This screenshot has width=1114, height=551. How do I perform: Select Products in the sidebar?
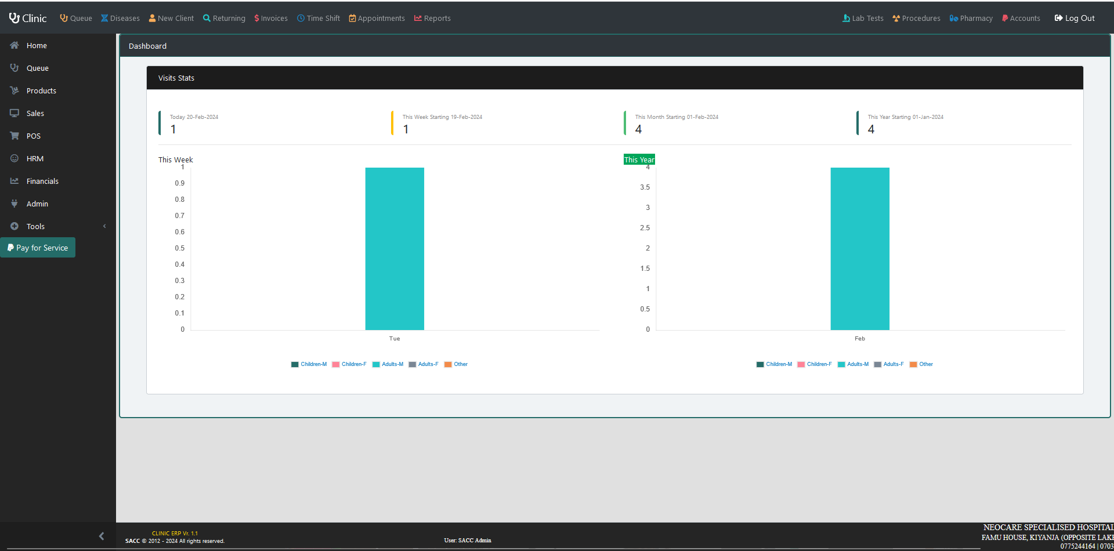58,90
